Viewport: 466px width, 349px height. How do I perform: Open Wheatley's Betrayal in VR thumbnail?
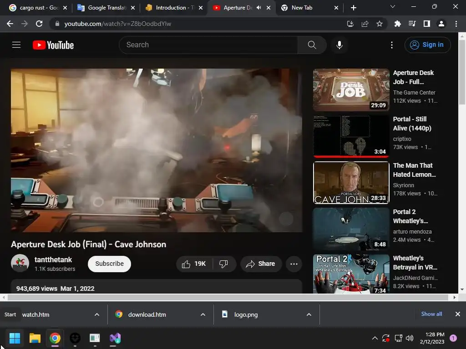[x=351, y=274]
